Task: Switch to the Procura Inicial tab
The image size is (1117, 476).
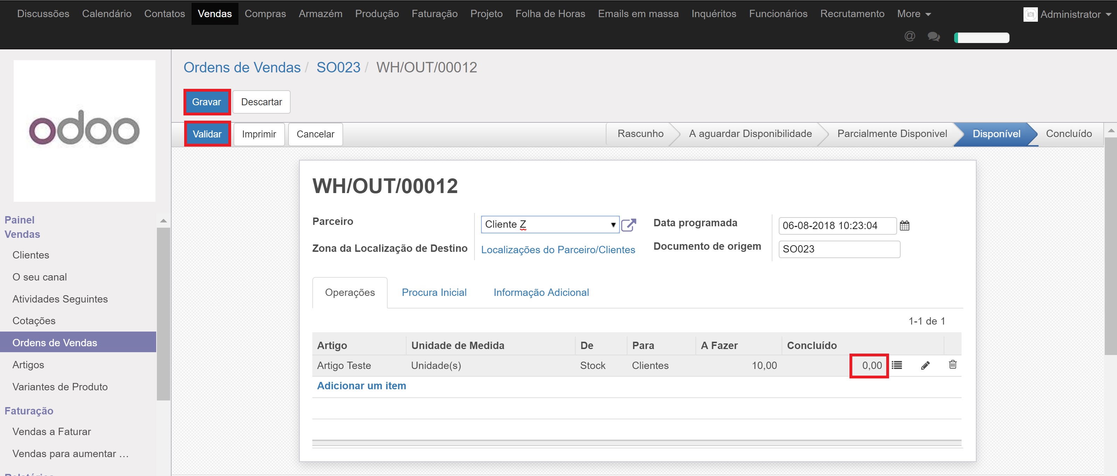Action: pos(434,292)
